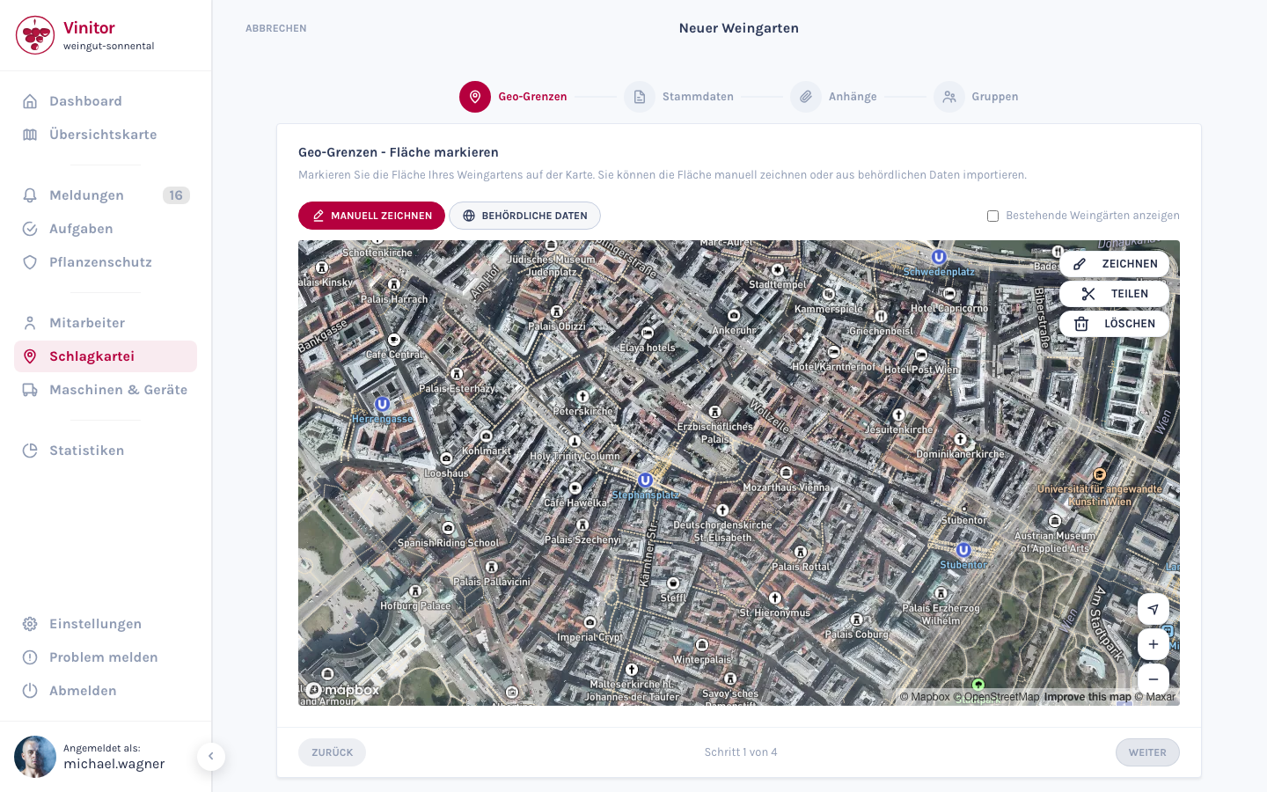Open Statistiken page

pyautogui.click(x=106, y=451)
